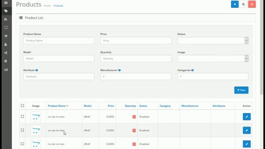Click the Product Name filter input
The image size is (265, 149).
[59, 41]
